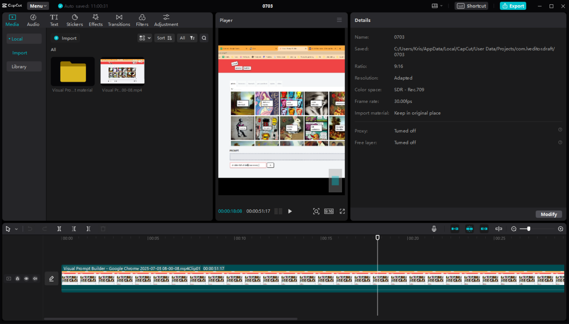Image resolution: width=569 pixels, height=324 pixels.
Task: Toggle preview axis
Action: (x=499, y=229)
